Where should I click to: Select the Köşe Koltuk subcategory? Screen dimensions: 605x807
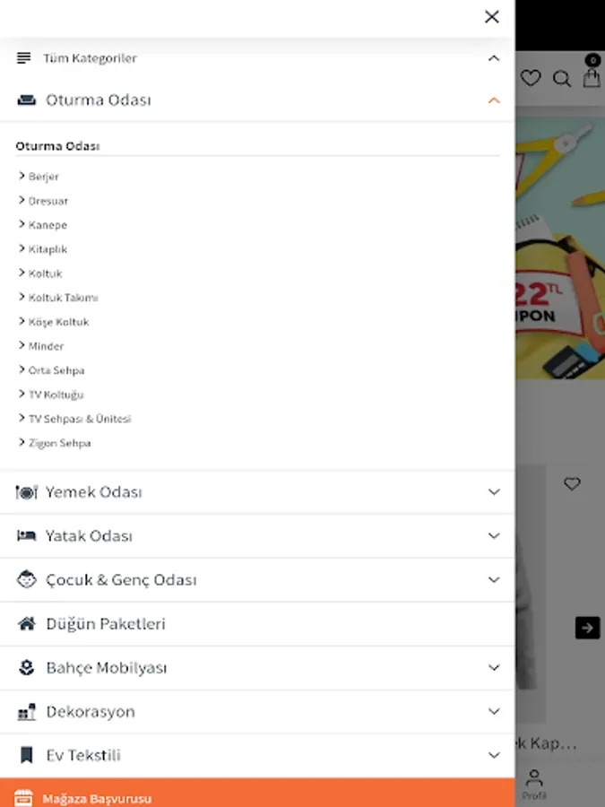click(58, 322)
